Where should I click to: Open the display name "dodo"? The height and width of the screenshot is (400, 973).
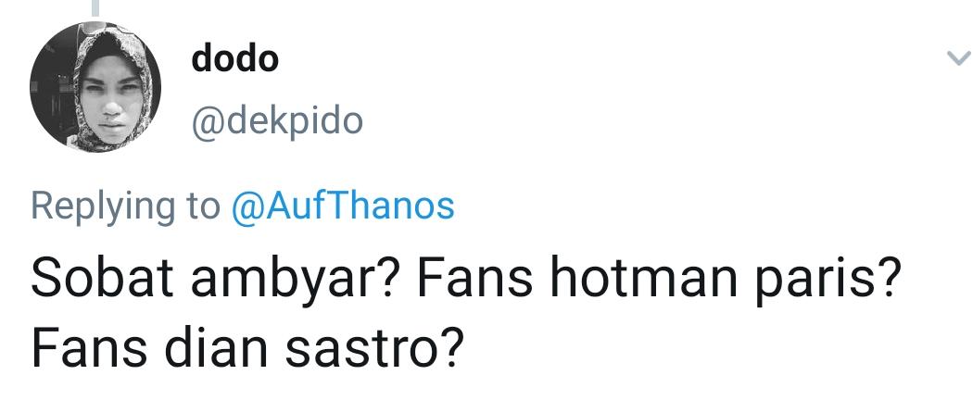pos(234,60)
